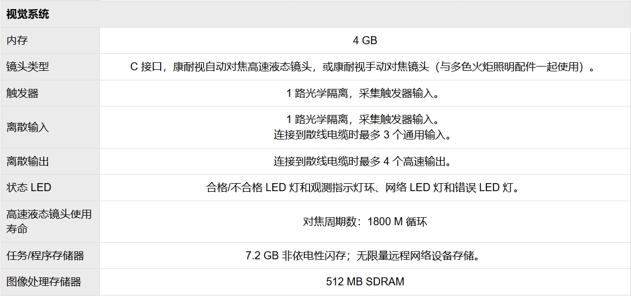Select the 任务/程序存储器 row label
This screenshot has width=631, height=296.
[x=45, y=256]
